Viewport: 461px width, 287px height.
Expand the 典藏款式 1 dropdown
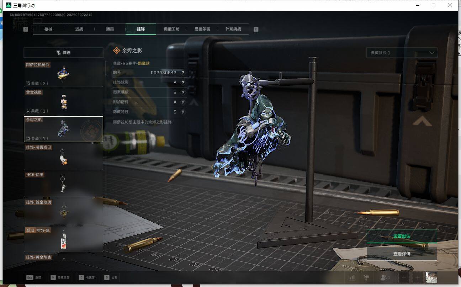point(402,53)
